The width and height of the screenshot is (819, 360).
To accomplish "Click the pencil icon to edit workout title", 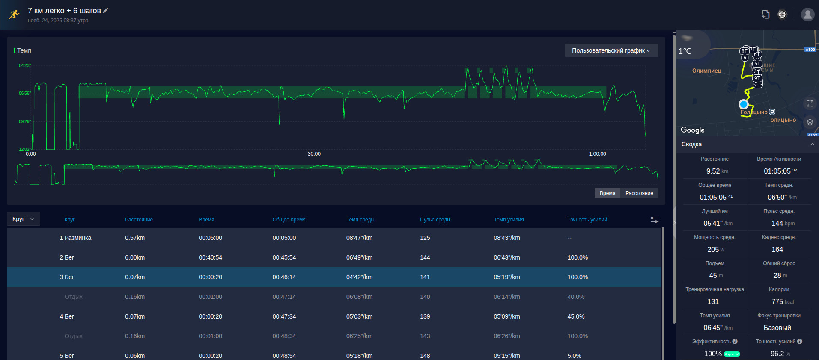I will pos(106,11).
